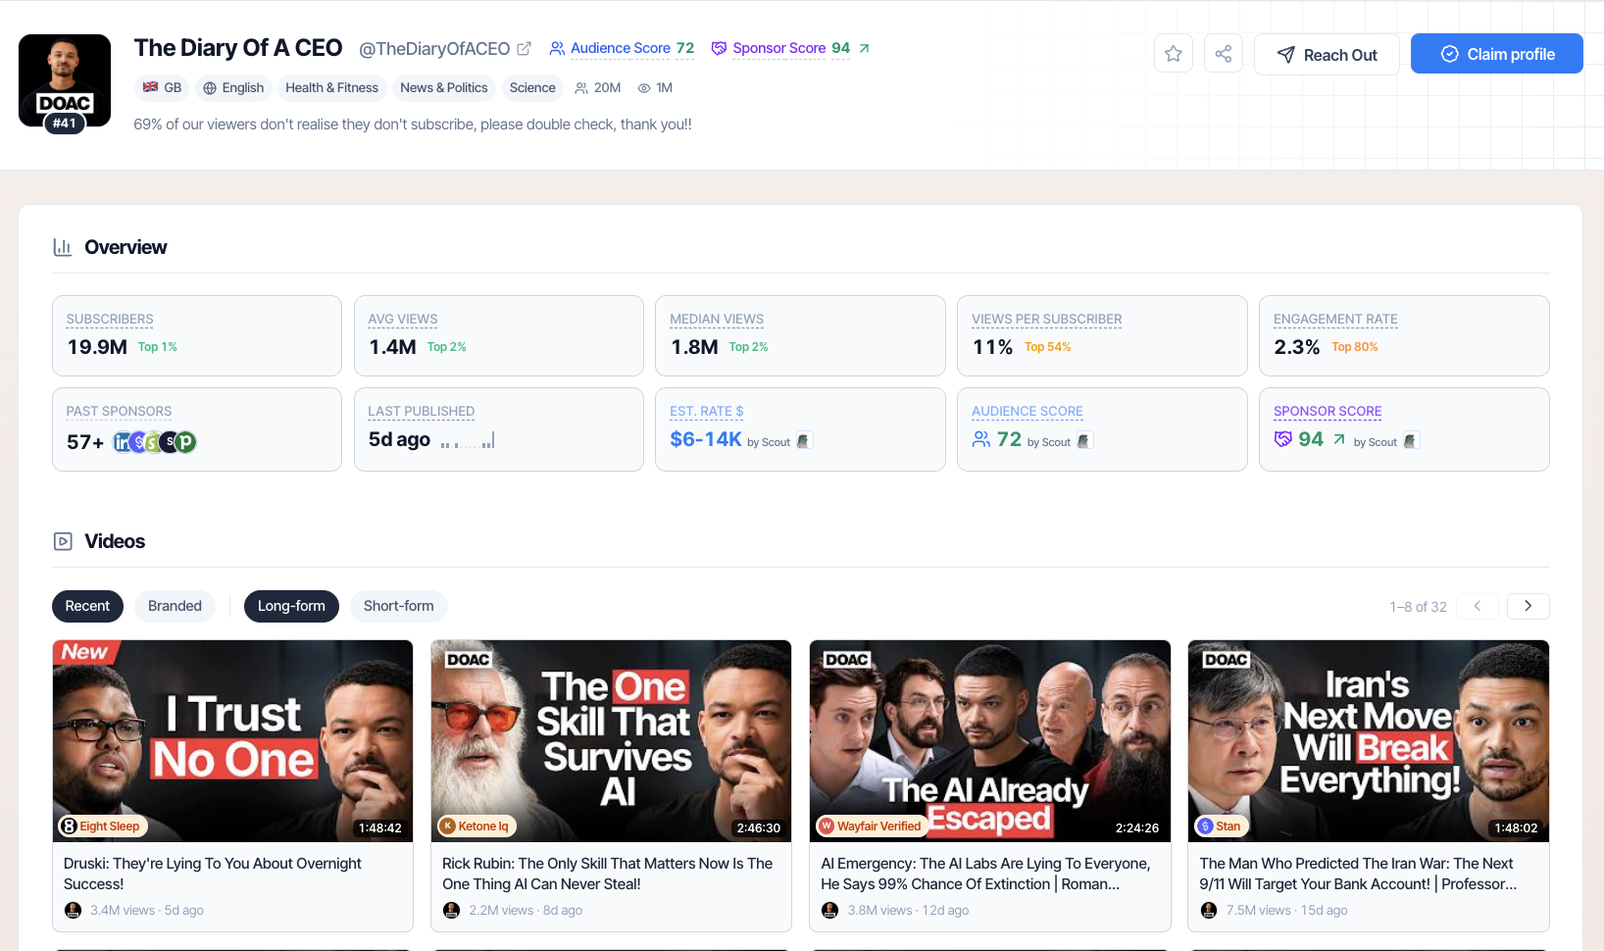The height and width of the screenshot is (951, 1604).
Task: Select the Long-form filter
Action: 291,606
